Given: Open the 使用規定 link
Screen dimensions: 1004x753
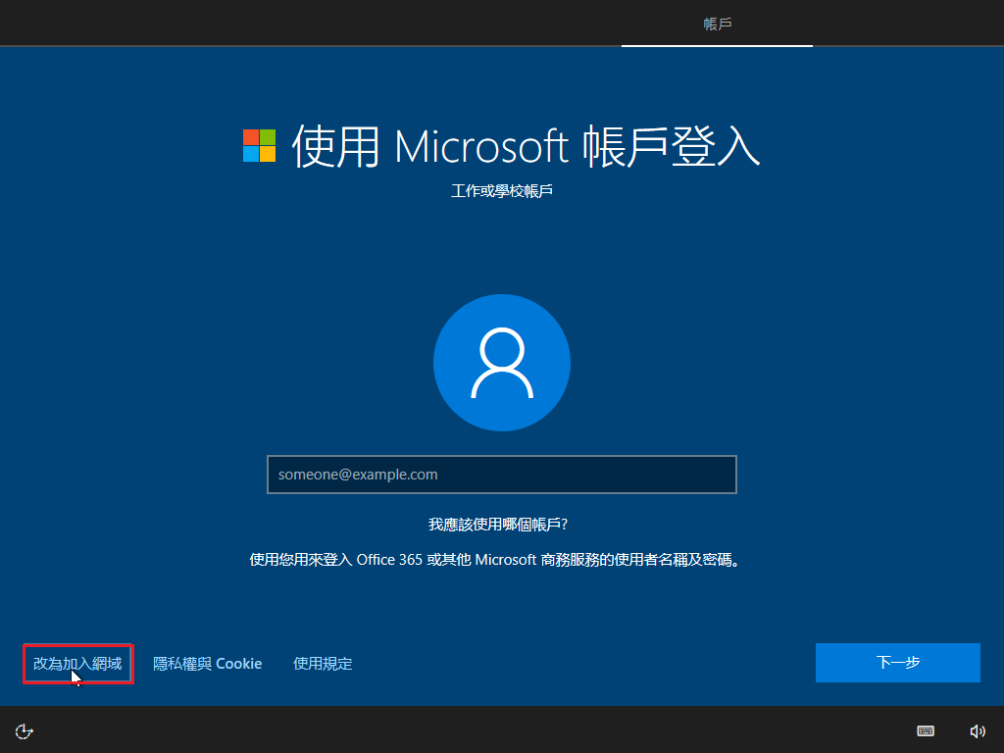Looking at the screenshot, I should click(x=323, y=664).
